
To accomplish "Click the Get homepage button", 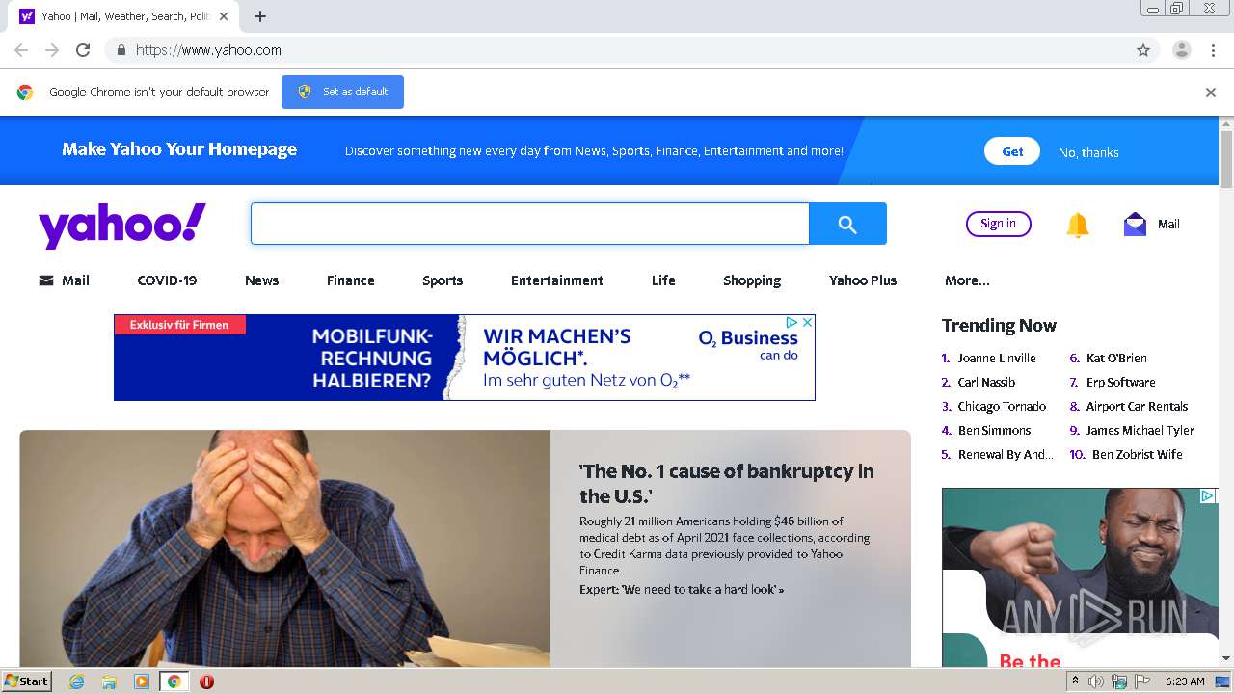I will coord(1012,151).
